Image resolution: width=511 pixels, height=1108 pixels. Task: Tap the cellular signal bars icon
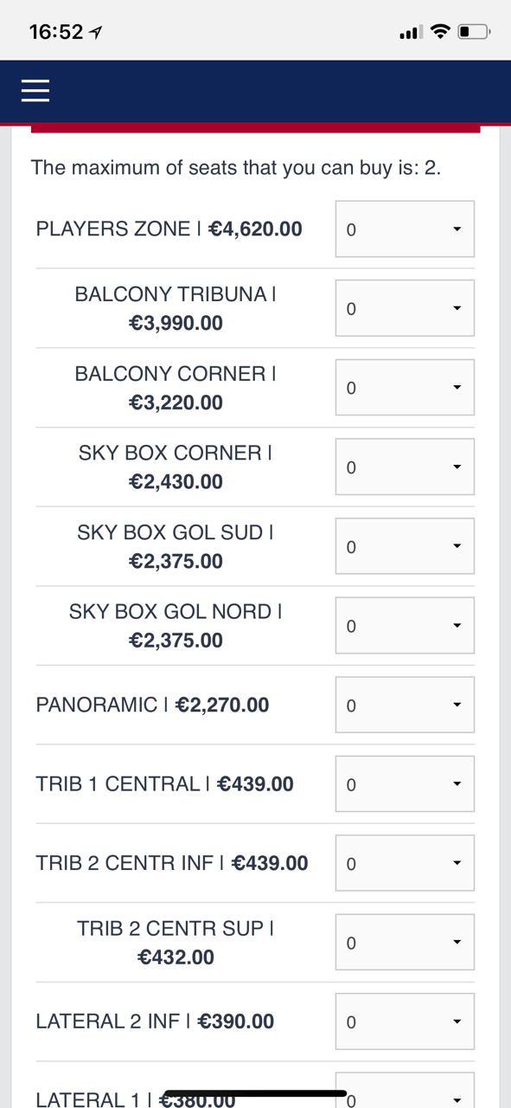(411, 33)
